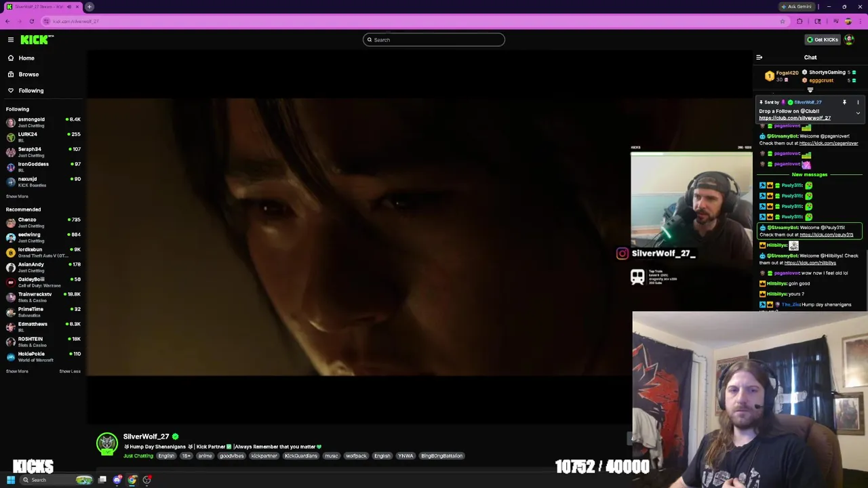
Task: Select the KickGuardians tag
Action: 301,456
